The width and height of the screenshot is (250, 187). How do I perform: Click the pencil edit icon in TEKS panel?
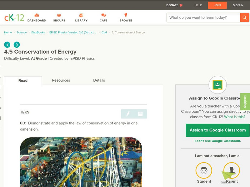pos(128,114)
